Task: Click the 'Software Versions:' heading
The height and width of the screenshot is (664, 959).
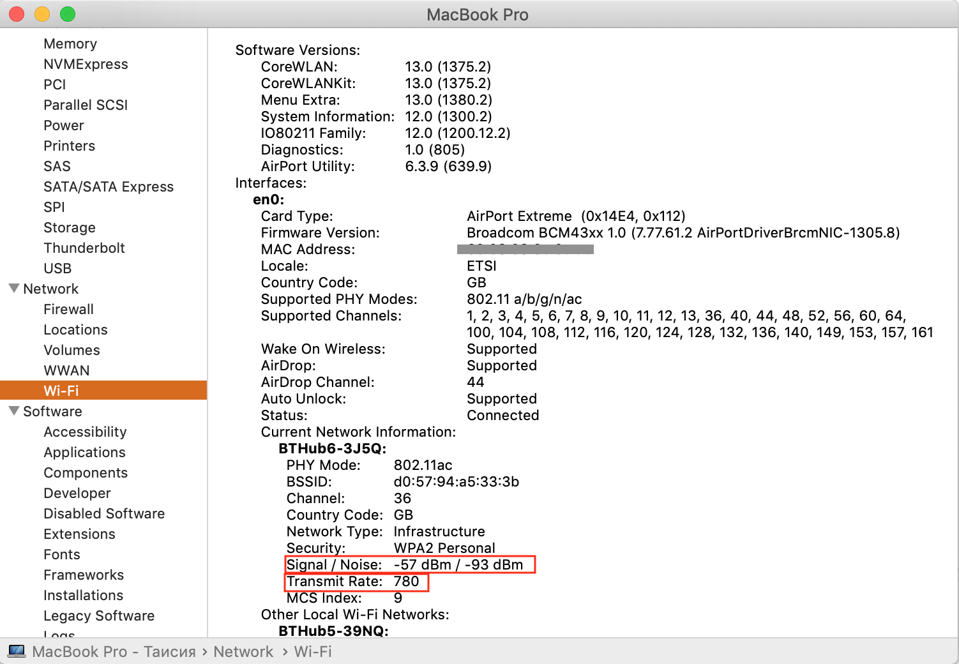Action: click(x=298, y=50)
